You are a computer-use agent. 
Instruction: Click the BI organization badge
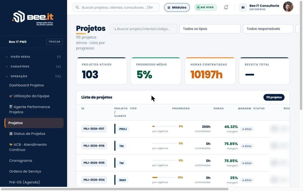click(x=243, y=8)
